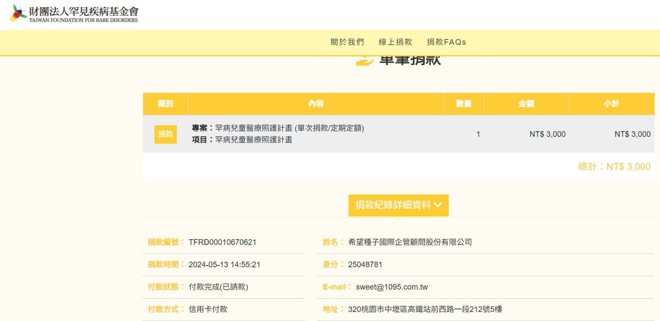Click the address 320桃園市中壢區高鐵站前西路
The height and width of the screenshot is (321, 660).
click(425, 309)
